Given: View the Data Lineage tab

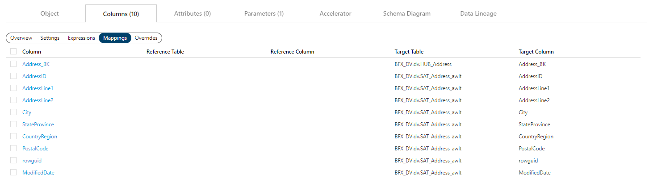Looking at the screenshot, I should pos(478,13).
